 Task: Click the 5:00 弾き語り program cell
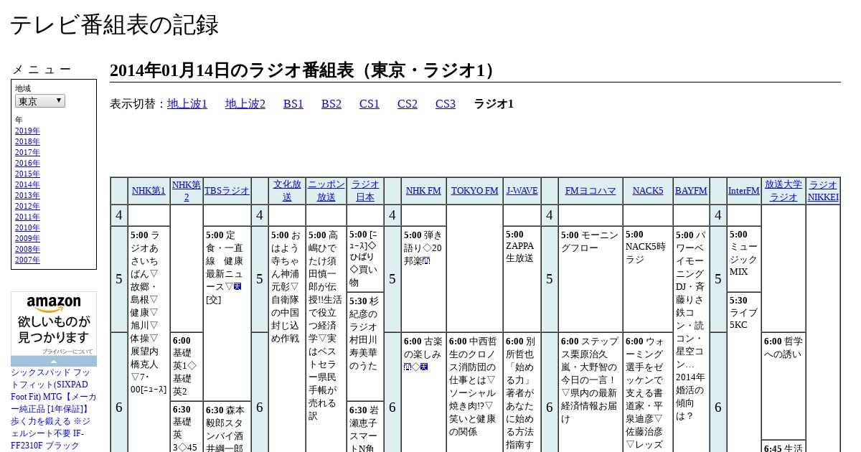pyautogui.click(x=423, y=279)
